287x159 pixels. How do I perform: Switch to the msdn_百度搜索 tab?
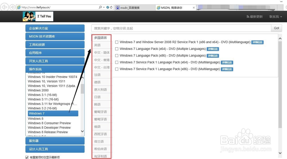(135, 8)
